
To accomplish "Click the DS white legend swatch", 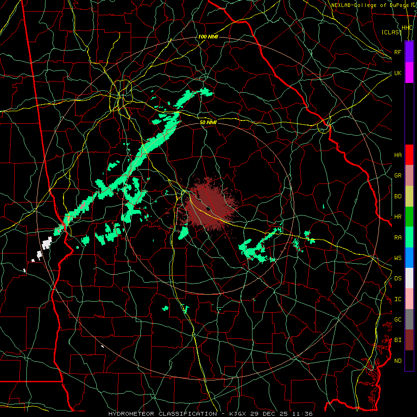I will pyautogui.click(x=409, y=278).
